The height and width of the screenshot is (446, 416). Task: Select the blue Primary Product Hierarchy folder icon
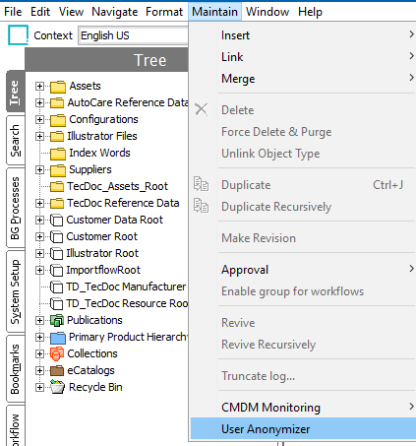click(x=58, y=337)
